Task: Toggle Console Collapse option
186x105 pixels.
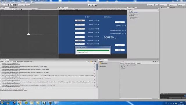Action: click(7, 62)
